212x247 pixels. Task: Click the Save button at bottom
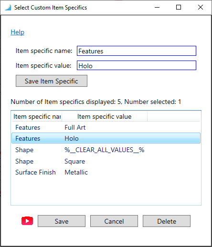(x=62, y=221)
